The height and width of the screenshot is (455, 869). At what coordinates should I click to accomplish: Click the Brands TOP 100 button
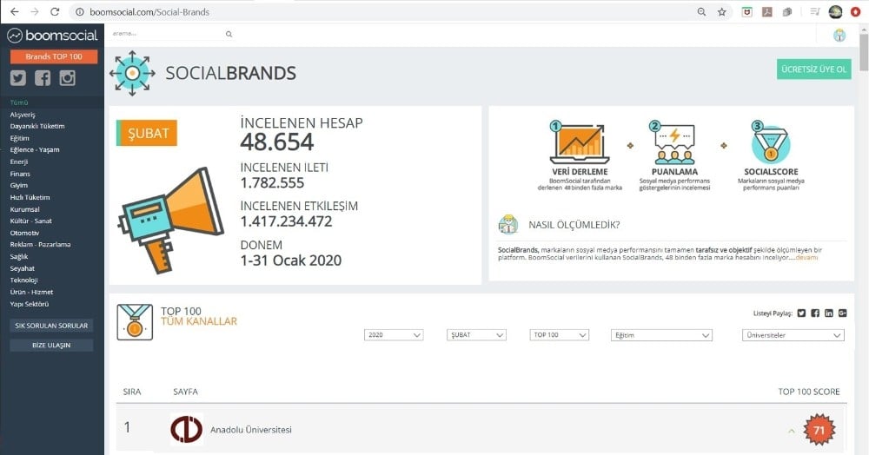(x=54, y=56)
